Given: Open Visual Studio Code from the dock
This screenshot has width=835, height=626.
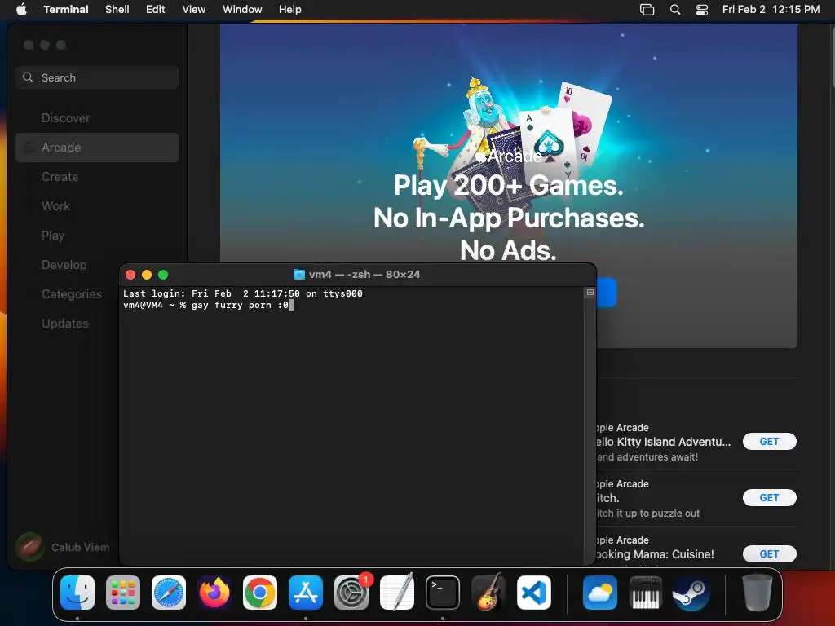Looking at the screenshot, I should pos(534,593).
